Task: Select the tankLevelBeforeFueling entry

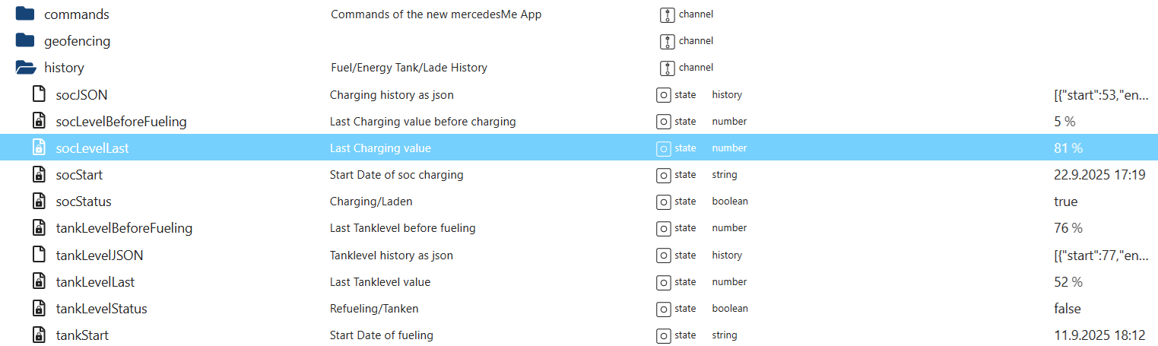Action: [124, 228]
